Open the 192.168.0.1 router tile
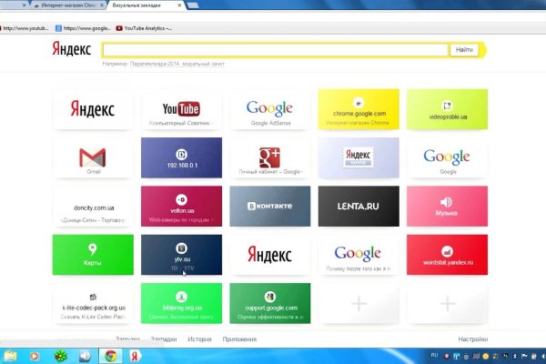Viewport: 546px width, 364px height. 180,158
